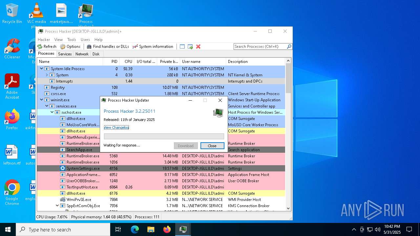The width and height of the screenshot is (420, 236).
Task: Sort by the Description column header
Action: click(x=256, y=62)
